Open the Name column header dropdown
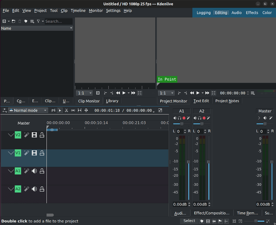Image resolution: width=276 pixels, height=225 pixels. pos(71,28)
